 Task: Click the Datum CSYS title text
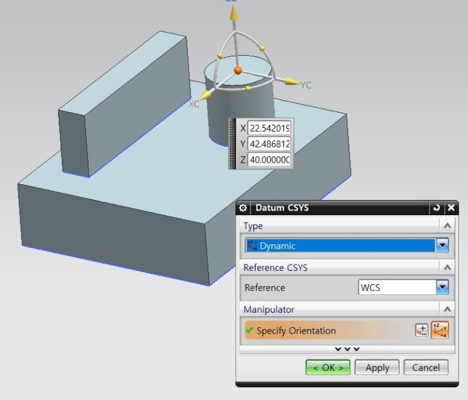tap(282, 208)
